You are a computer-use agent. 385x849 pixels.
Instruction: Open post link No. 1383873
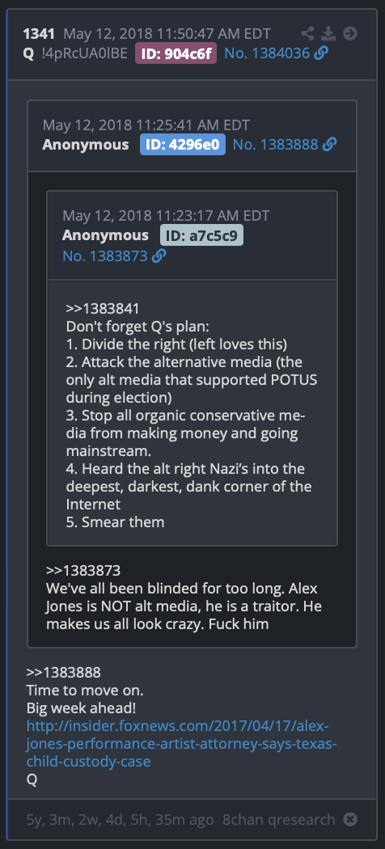point(105,256)
